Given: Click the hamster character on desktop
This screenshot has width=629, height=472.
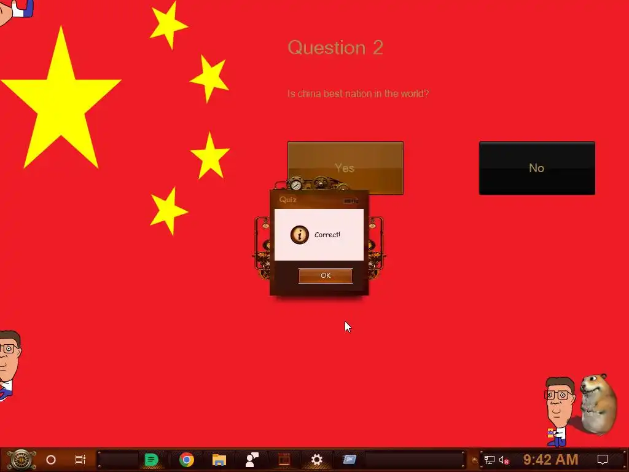Looking at the screenshot, I should (x=598, y=404).
